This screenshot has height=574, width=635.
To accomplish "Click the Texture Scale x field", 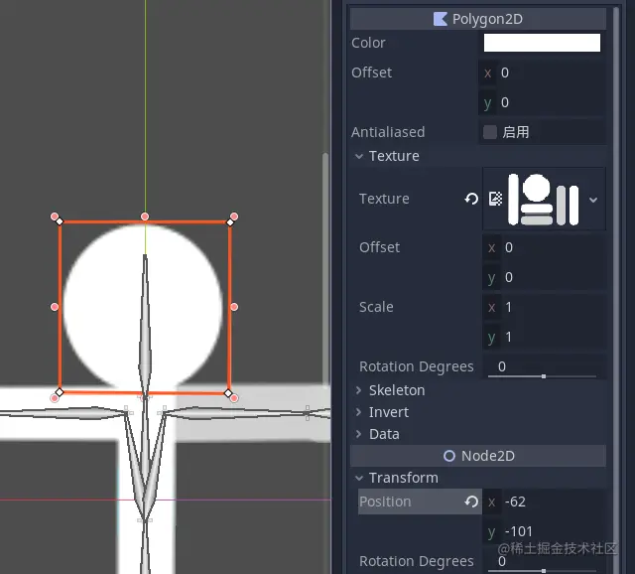I will (545, 307).
